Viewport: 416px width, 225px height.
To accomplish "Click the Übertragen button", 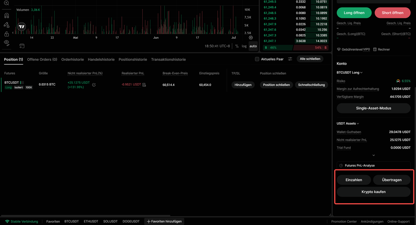I will click(x=392, y=180).
